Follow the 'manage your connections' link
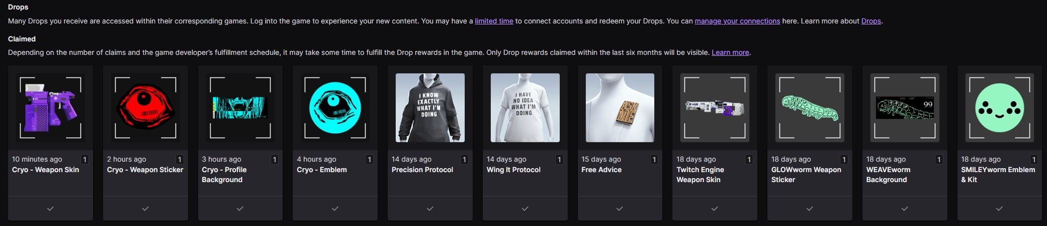 (737, 21)
